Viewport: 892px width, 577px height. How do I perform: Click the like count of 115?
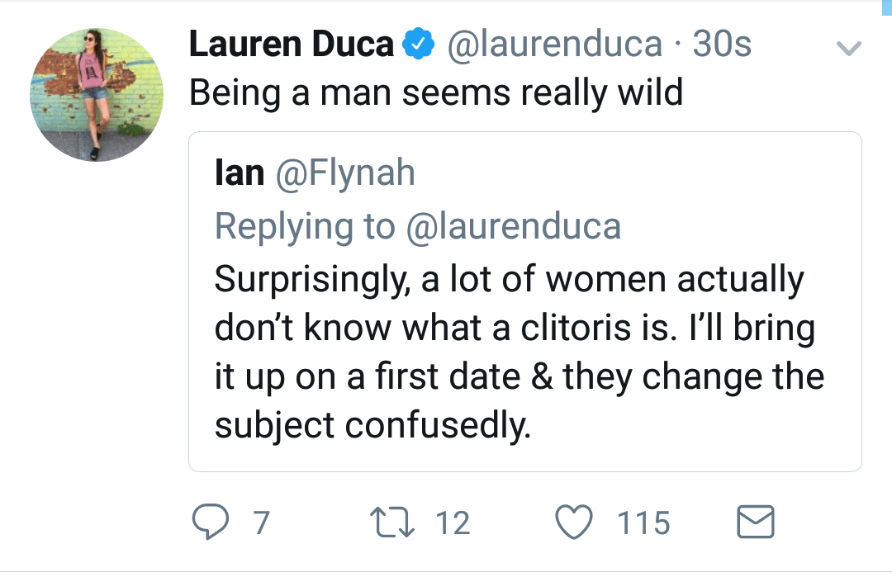[644, 523]
